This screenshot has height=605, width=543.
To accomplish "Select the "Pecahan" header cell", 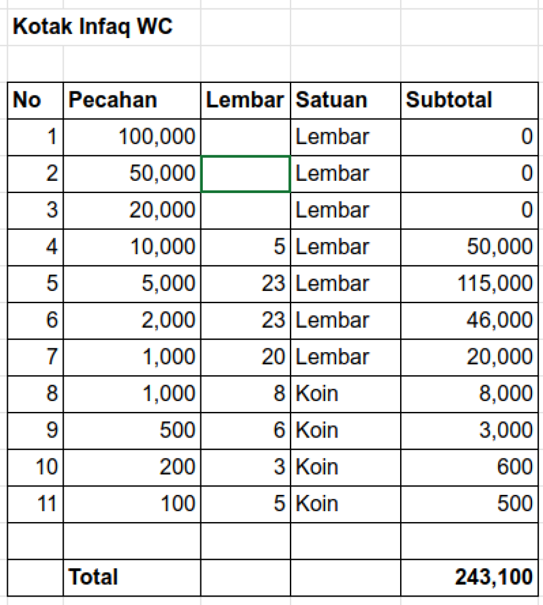I will 132,100.
